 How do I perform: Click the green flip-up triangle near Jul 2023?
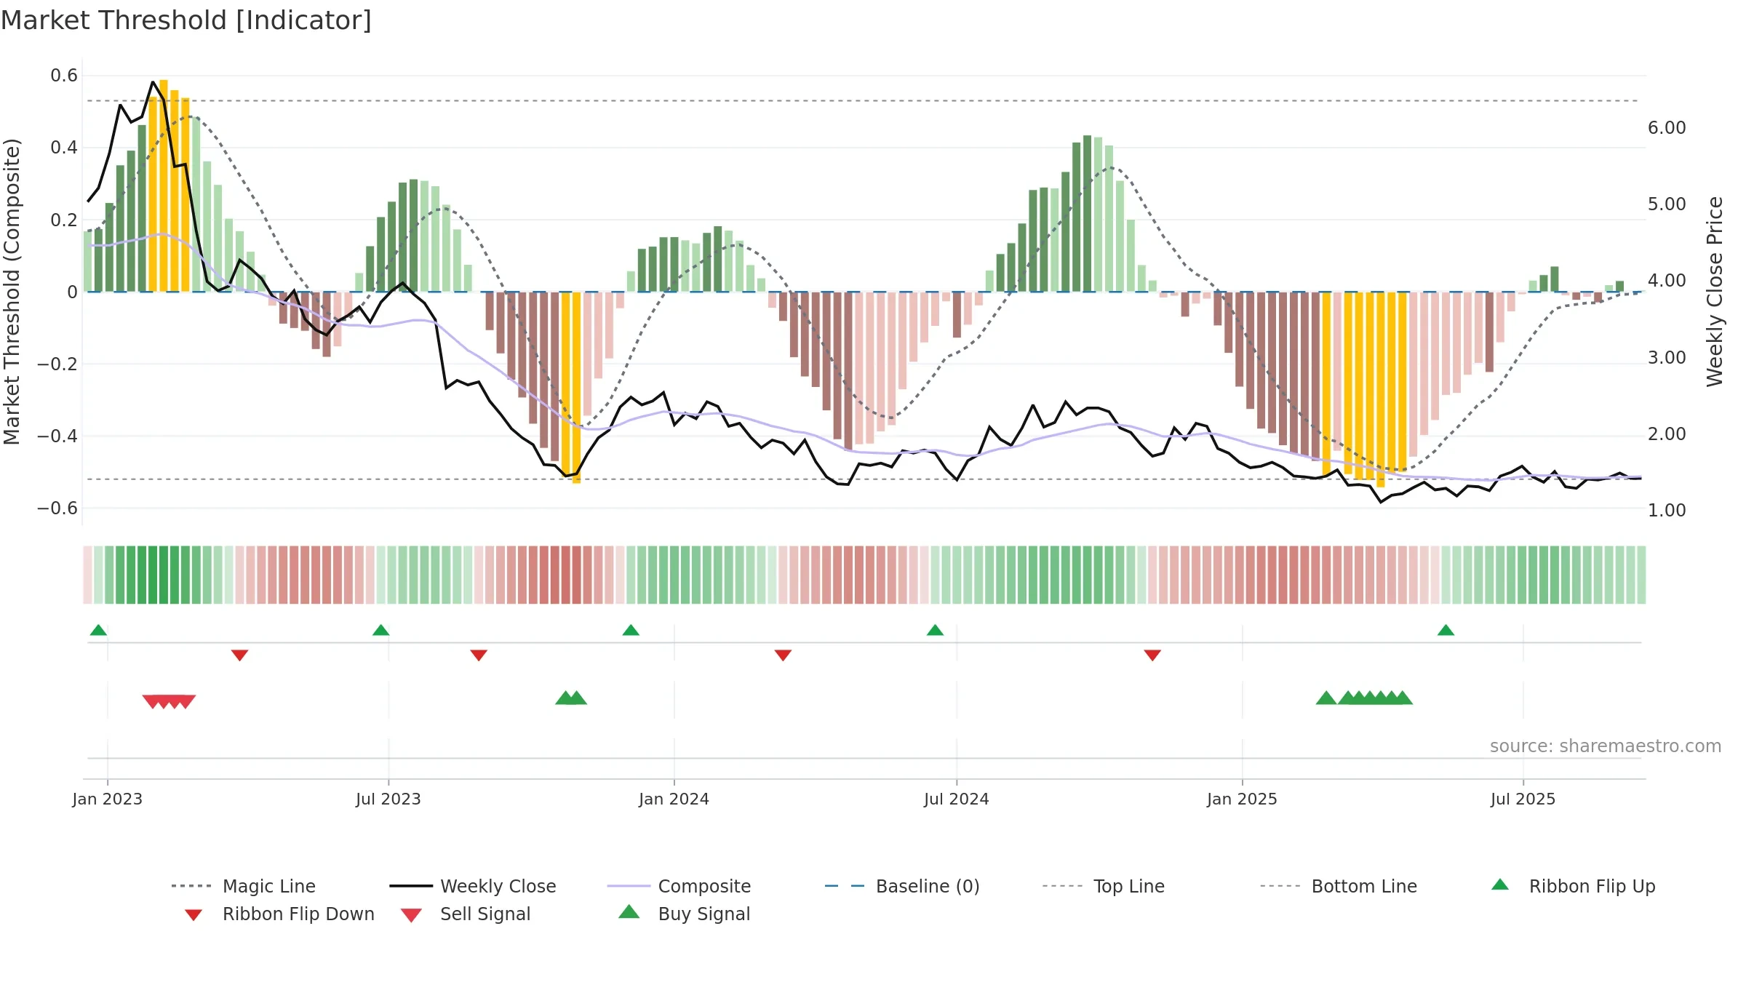(380, 630)
